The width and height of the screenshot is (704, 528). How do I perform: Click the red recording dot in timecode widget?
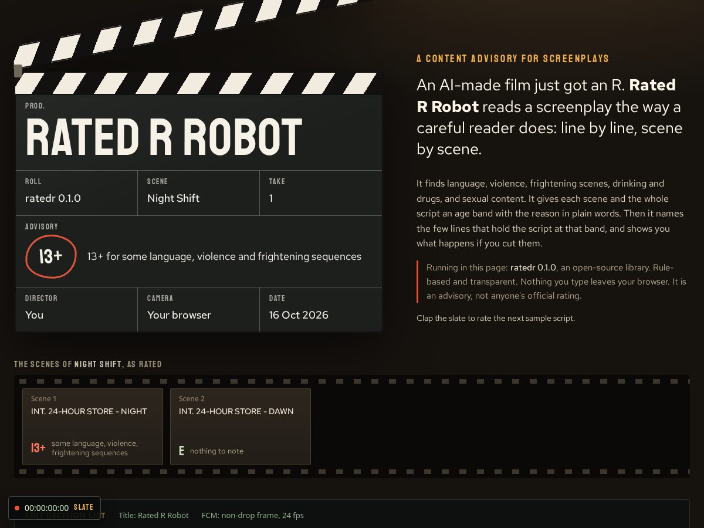17,508
